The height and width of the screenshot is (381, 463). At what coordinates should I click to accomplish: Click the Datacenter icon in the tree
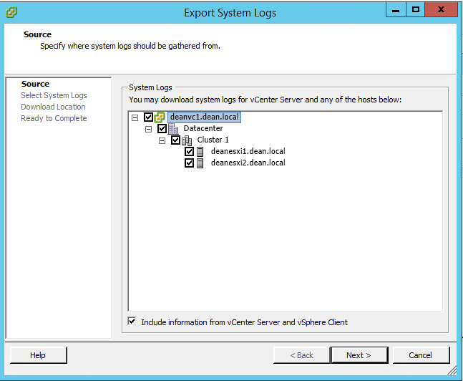point(173,129)
